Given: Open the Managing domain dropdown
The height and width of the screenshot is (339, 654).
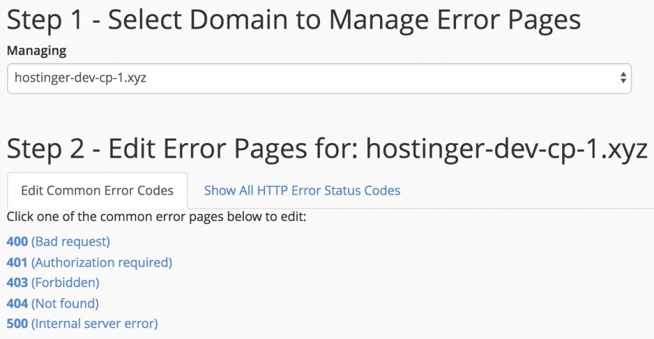Looking at the screenshot, I should point(319,79).
